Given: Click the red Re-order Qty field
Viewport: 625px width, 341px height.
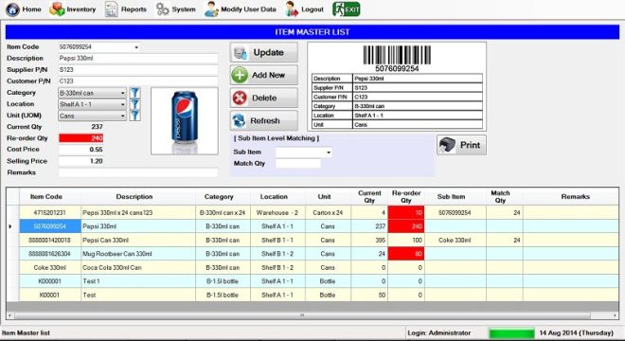Looking at the screenshot, I should (80, 138).
